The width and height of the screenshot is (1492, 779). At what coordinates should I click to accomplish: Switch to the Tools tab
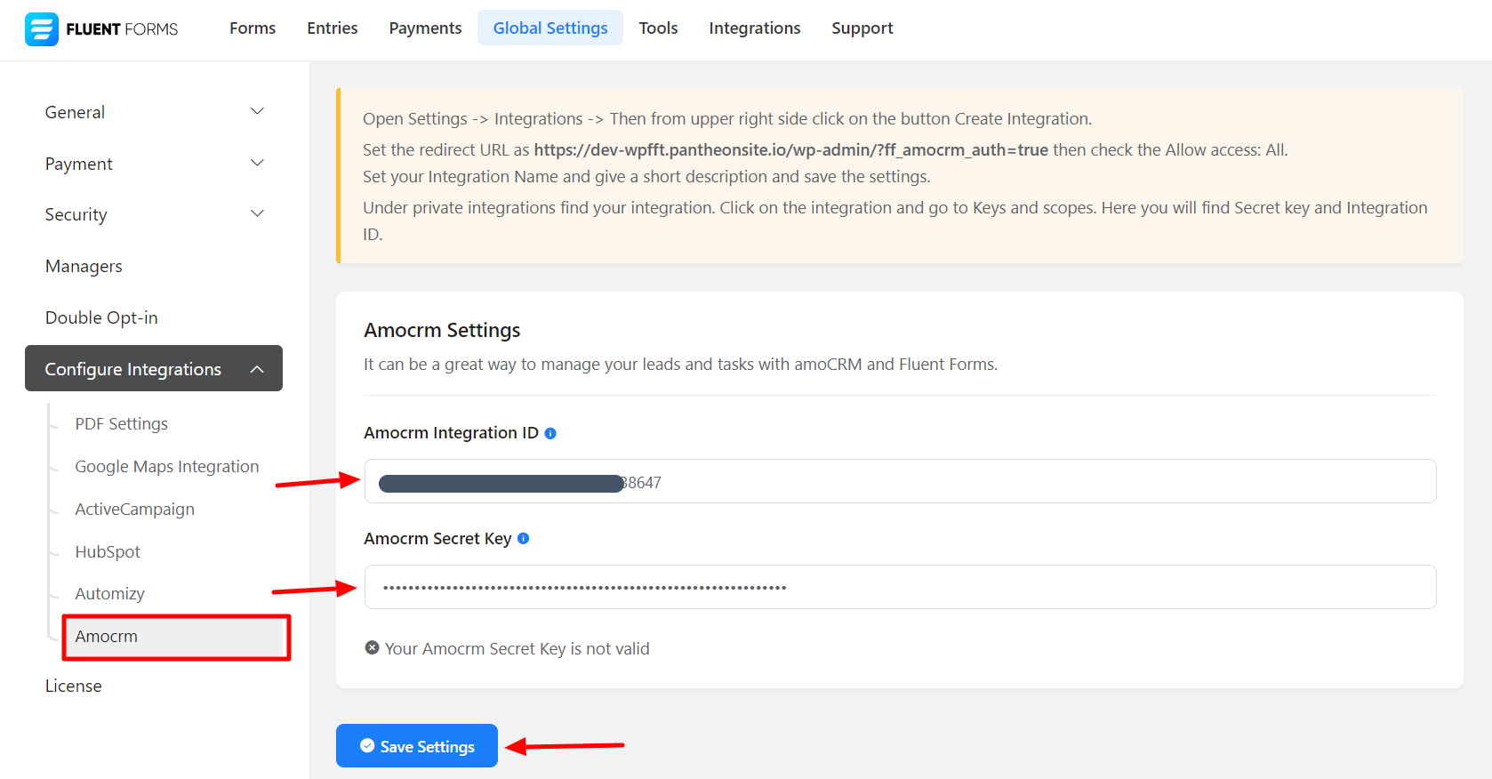coord(658,28)
